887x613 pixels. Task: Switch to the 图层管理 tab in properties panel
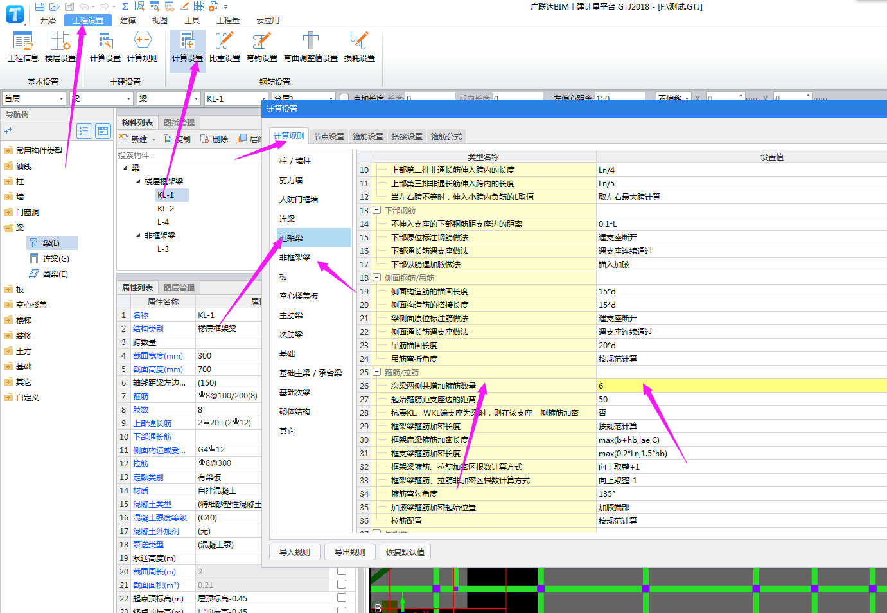coord(179,287)
